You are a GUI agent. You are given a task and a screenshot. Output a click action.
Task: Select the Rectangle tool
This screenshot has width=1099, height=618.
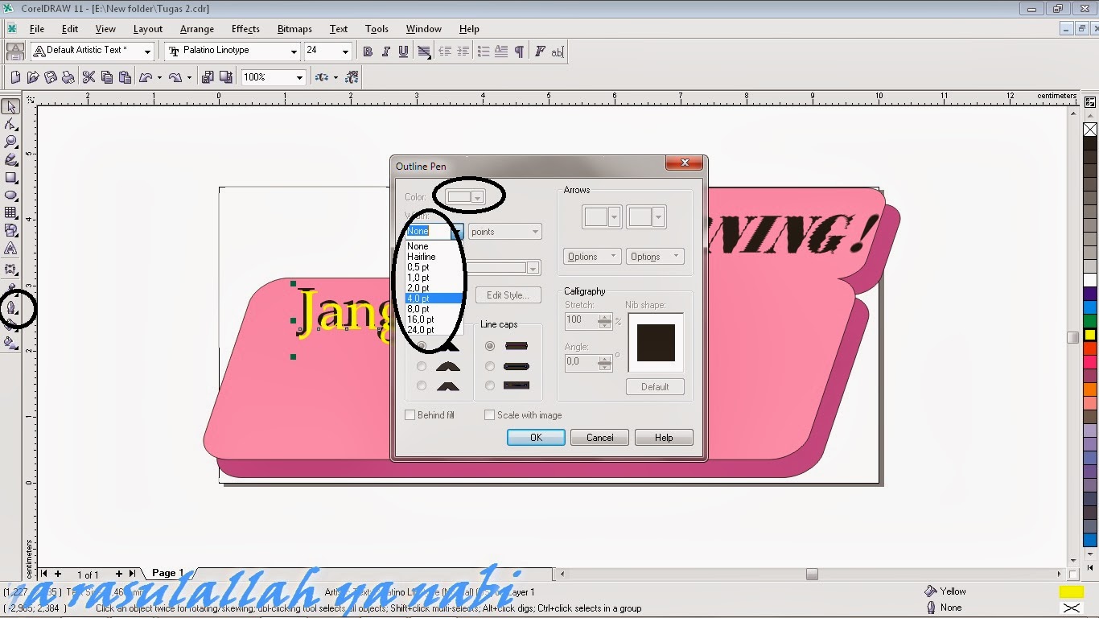11,178
